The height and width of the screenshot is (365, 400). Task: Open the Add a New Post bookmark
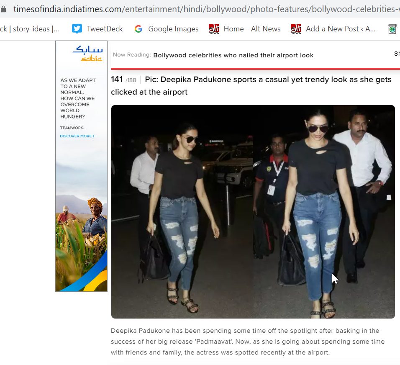click(333, 29)
